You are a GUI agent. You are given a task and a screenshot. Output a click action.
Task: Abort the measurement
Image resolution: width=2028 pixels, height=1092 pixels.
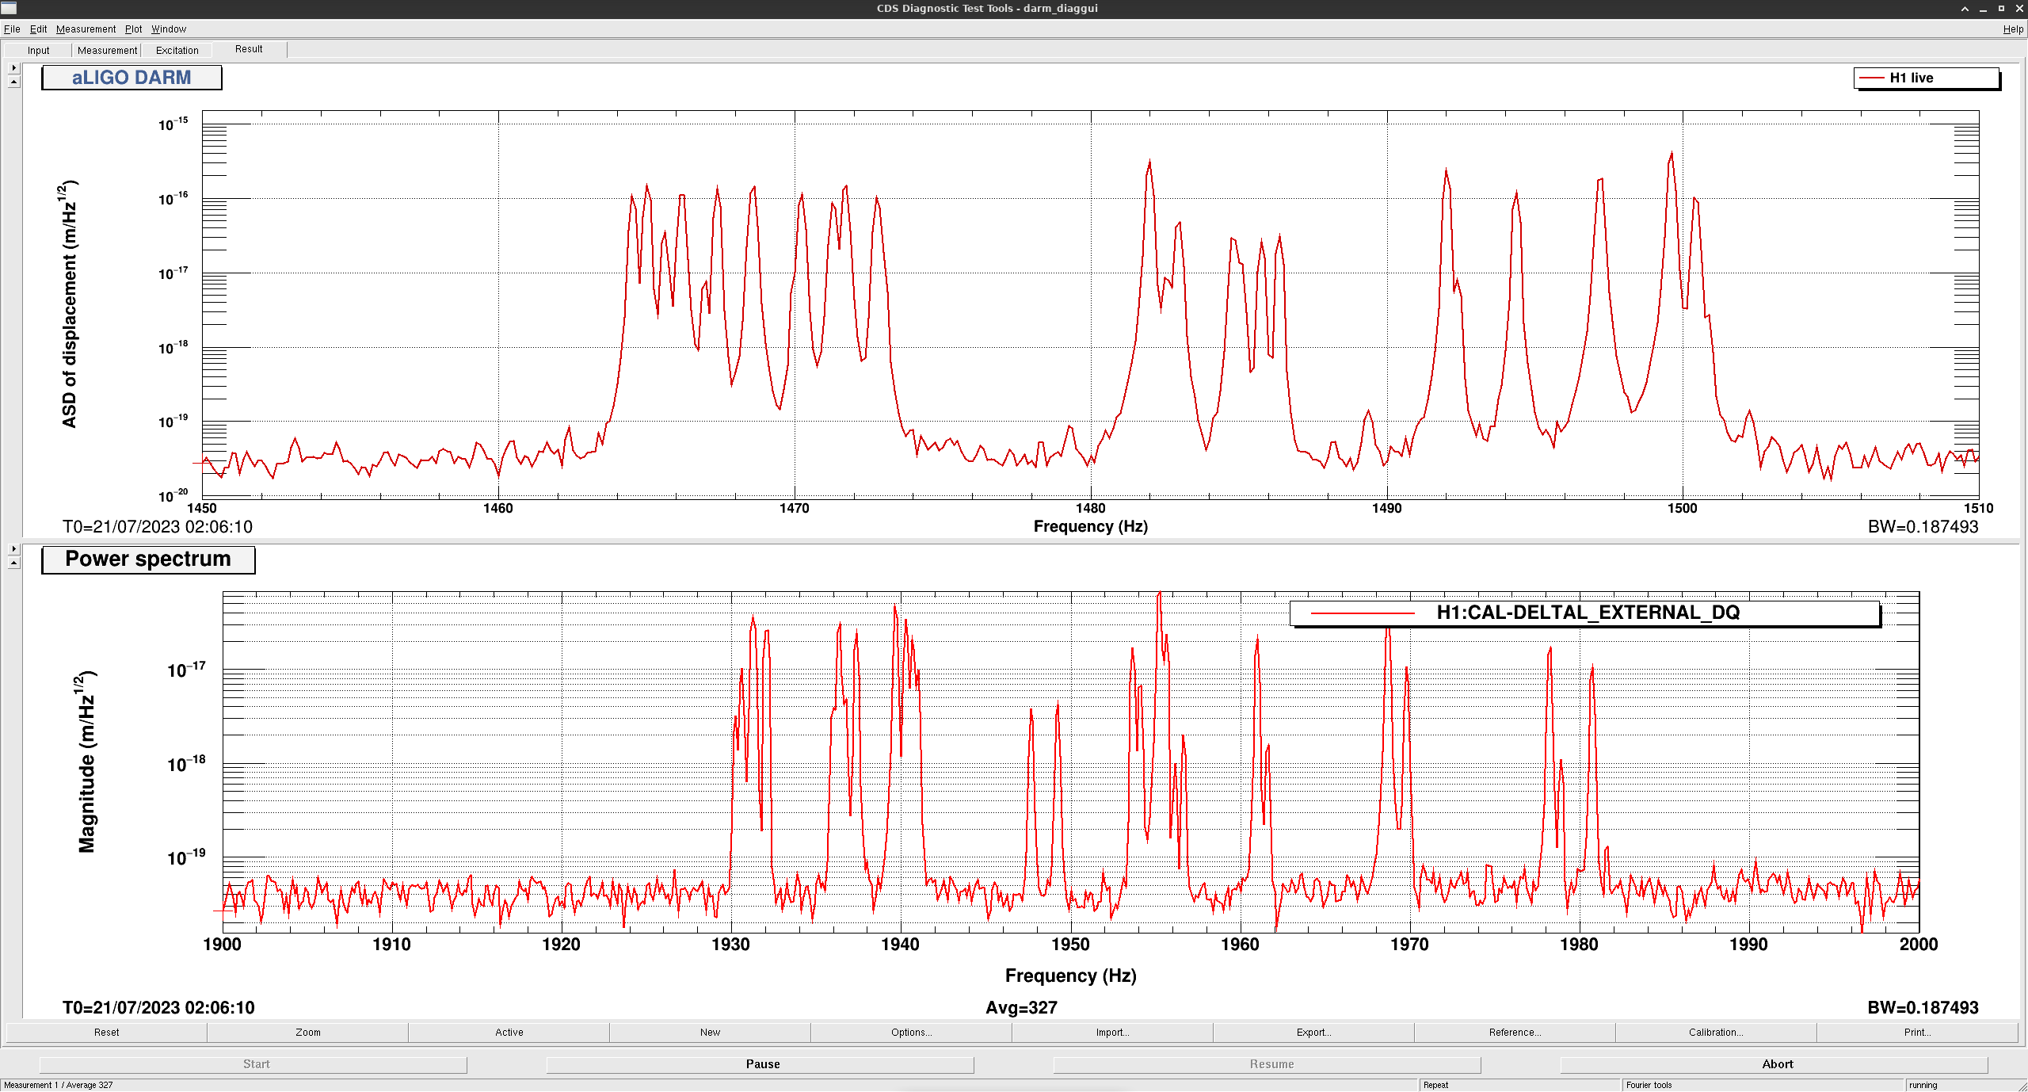pyautogui.click(x=1777, y=1064)
